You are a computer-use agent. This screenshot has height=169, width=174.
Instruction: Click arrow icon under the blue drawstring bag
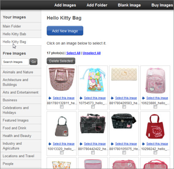(x=81, y=98)
